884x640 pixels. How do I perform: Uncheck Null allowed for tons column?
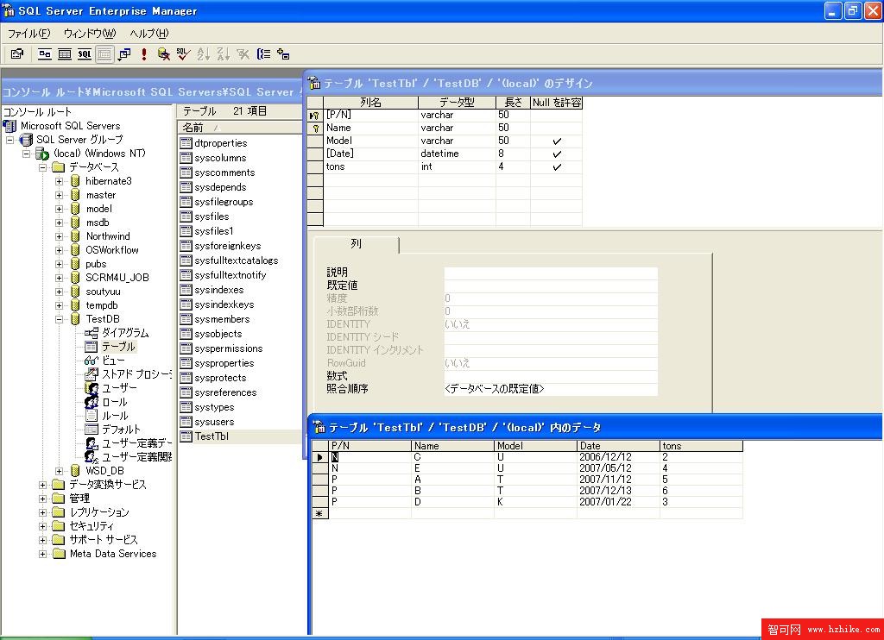click(x=557, y=166)
